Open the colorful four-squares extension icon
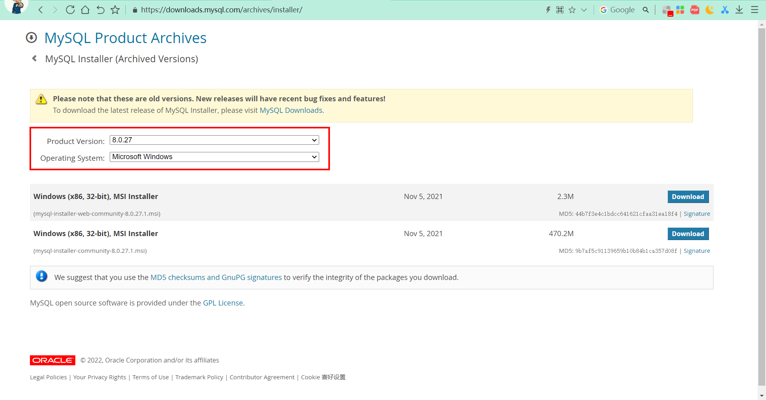The height and width of the screenshot is (400, 766). 680,10
